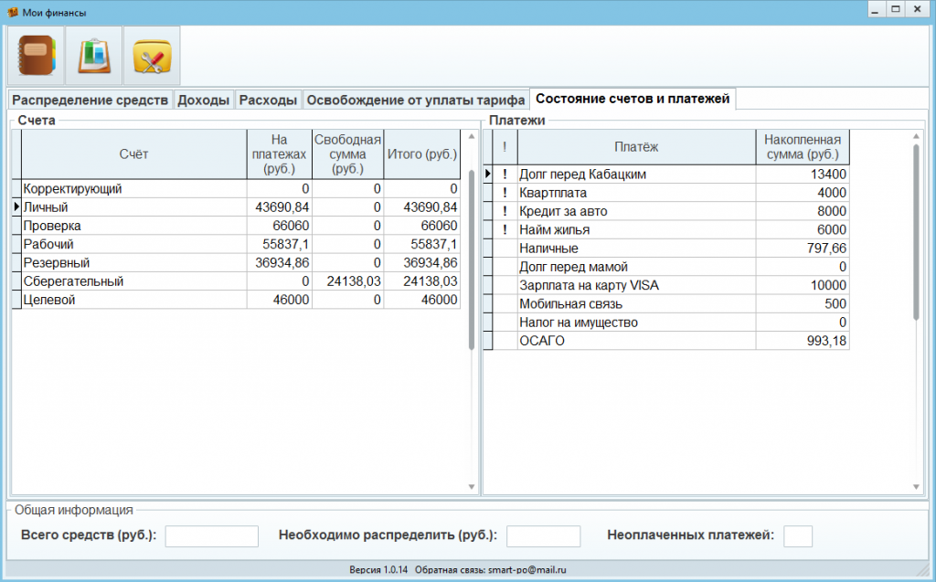936x582 pixels.
Task: Select Освобождение от уплаты тарифа tab
Action: tap(415, 100)
